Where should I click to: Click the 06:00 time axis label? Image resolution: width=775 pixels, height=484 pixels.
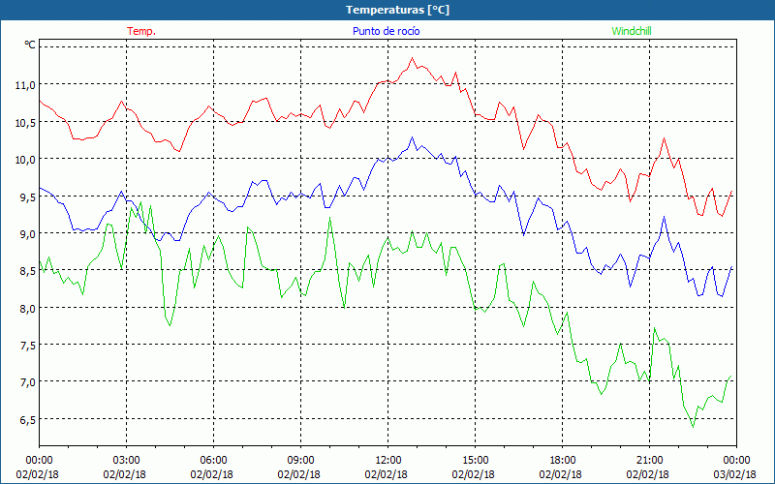coord(213,461)
